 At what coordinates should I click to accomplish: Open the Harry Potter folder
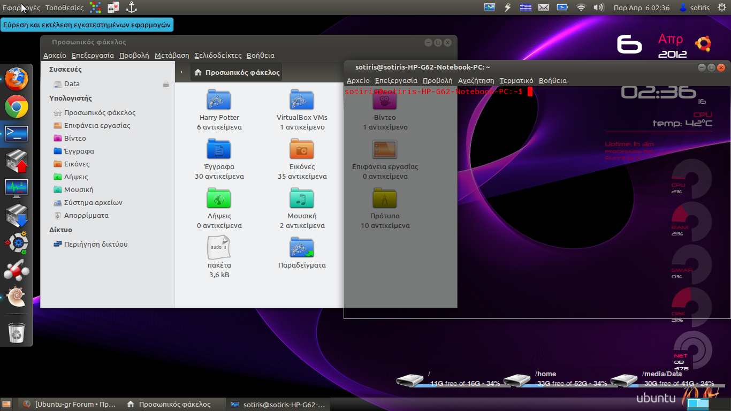click(x=219, y=100)
